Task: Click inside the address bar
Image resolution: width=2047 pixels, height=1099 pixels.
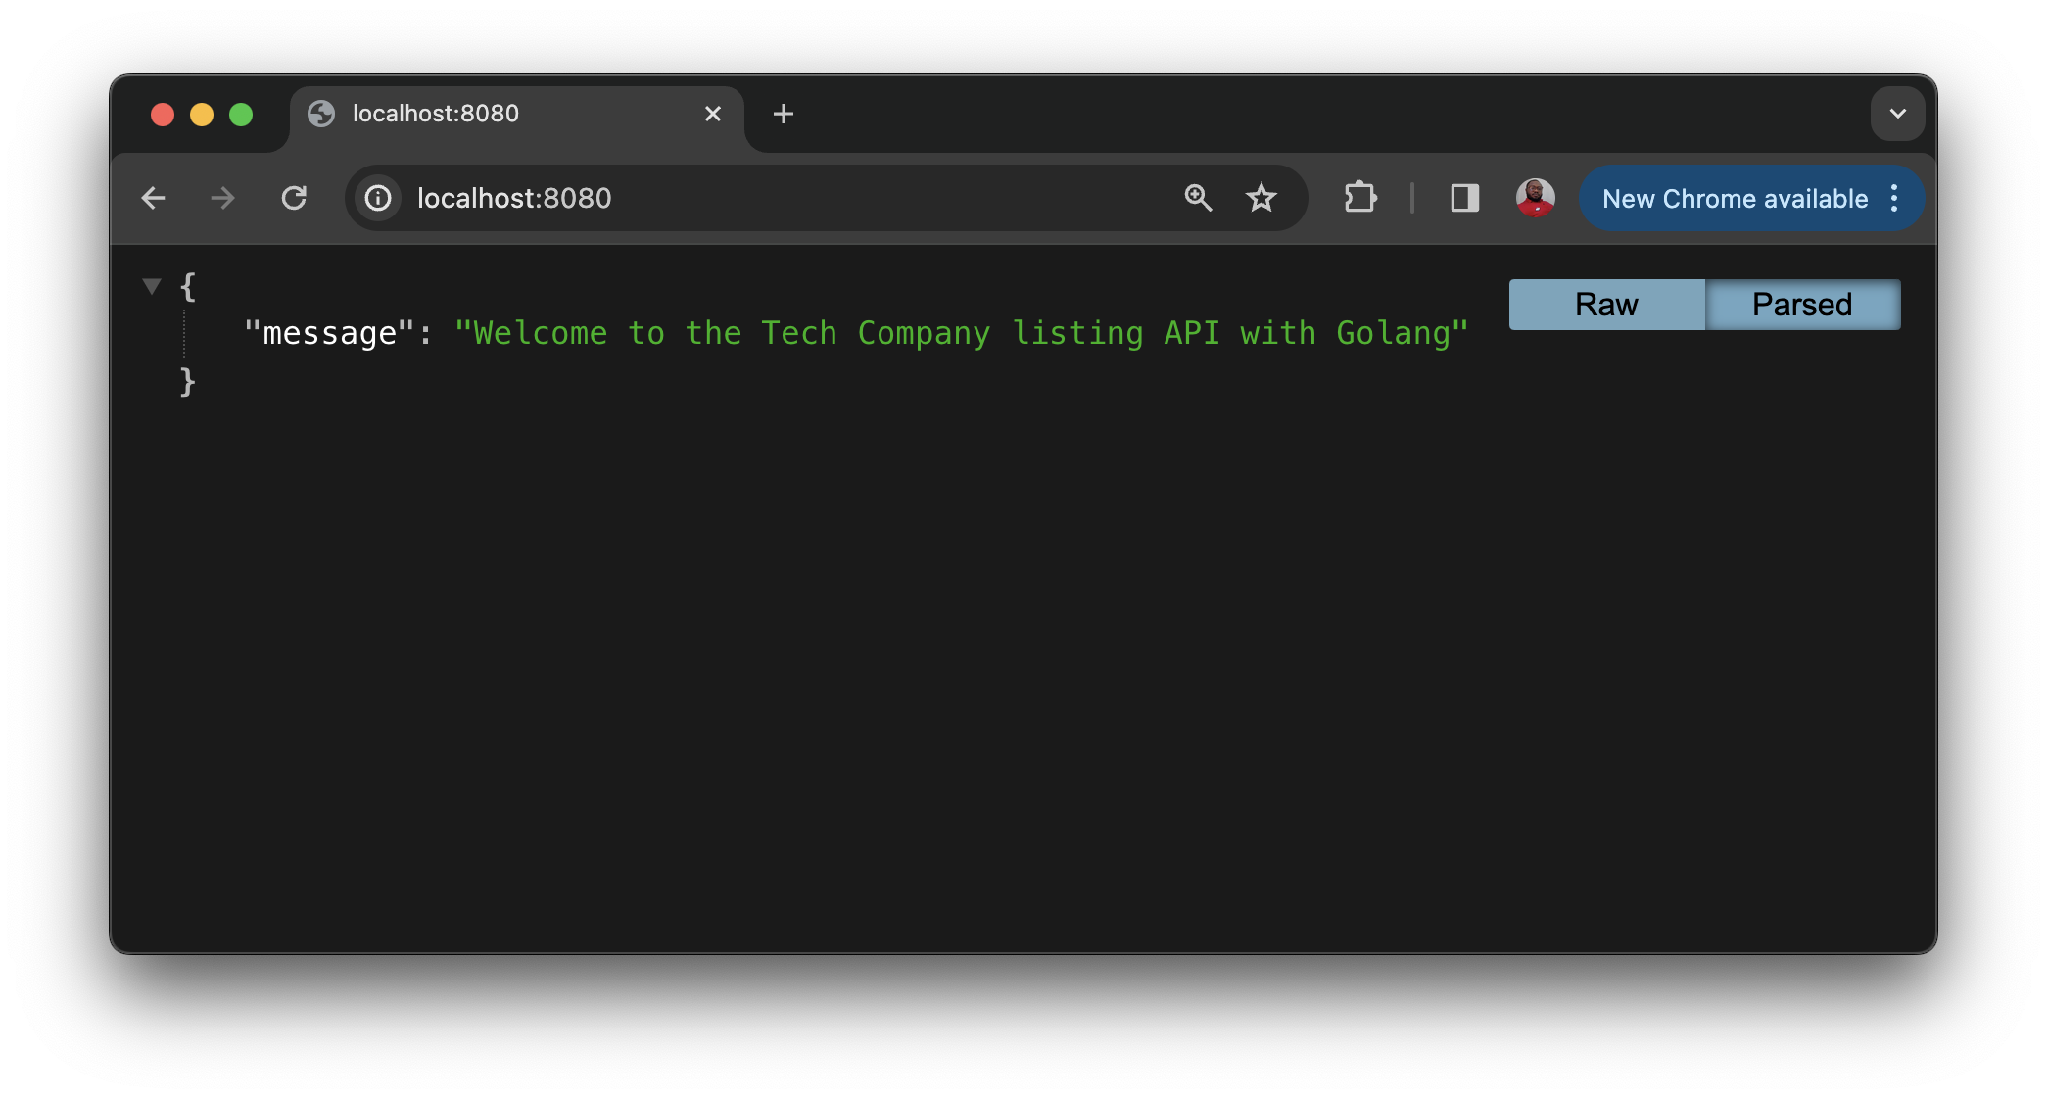Action: [686, 198]
